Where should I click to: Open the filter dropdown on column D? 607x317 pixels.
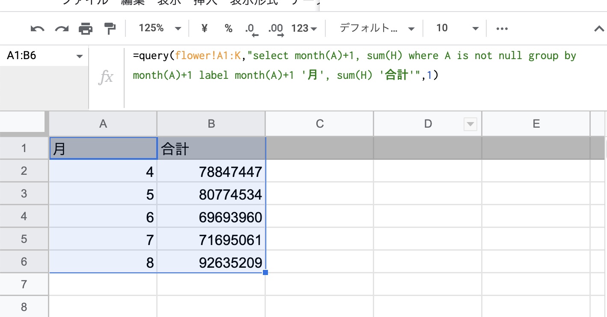coord(470,124)
